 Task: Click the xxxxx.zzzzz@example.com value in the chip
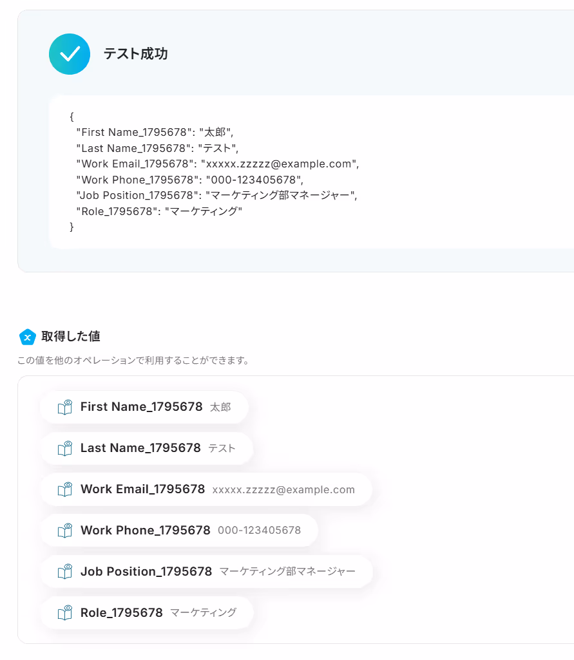click(283, 489)
